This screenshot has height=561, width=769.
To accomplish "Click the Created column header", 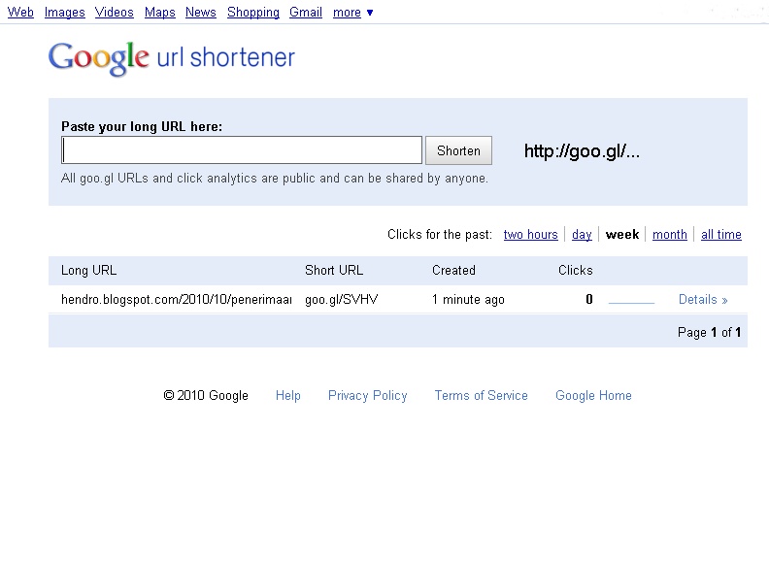I will [453, 270].
